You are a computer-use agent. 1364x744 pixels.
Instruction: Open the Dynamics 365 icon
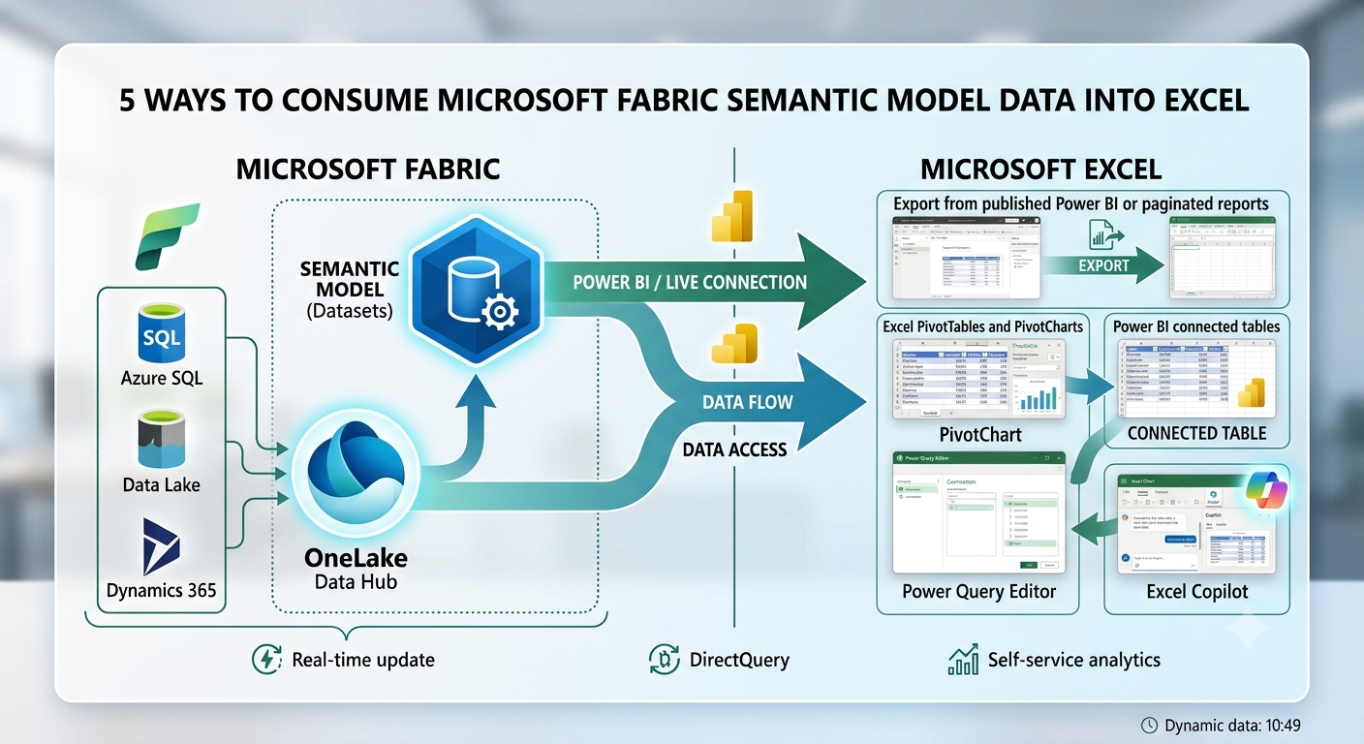(x=161, y=545)
